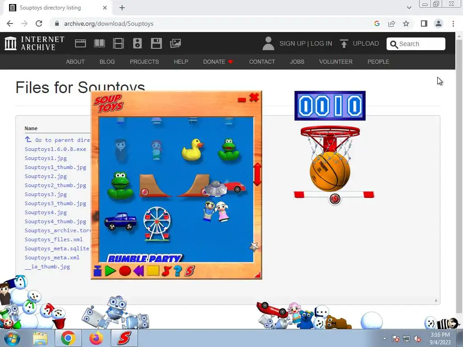
Task: Close the Soup Toys toybox panel
Action: point(254,98)
